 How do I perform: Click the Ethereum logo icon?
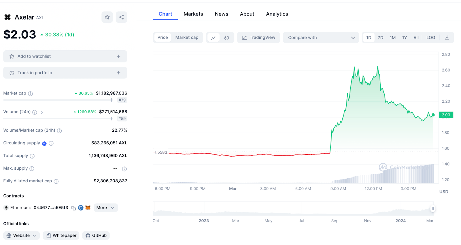coord(6,208)
